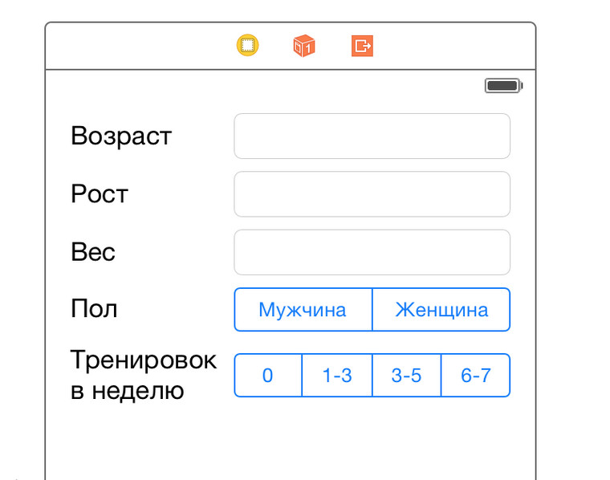610x480 pixels.
Task: Select the yellow View Controller icon
Action: [x=248, y=46]
